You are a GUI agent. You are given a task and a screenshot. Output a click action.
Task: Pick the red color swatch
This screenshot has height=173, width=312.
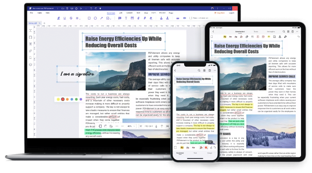pyautogui.click(x=63, y=99)
